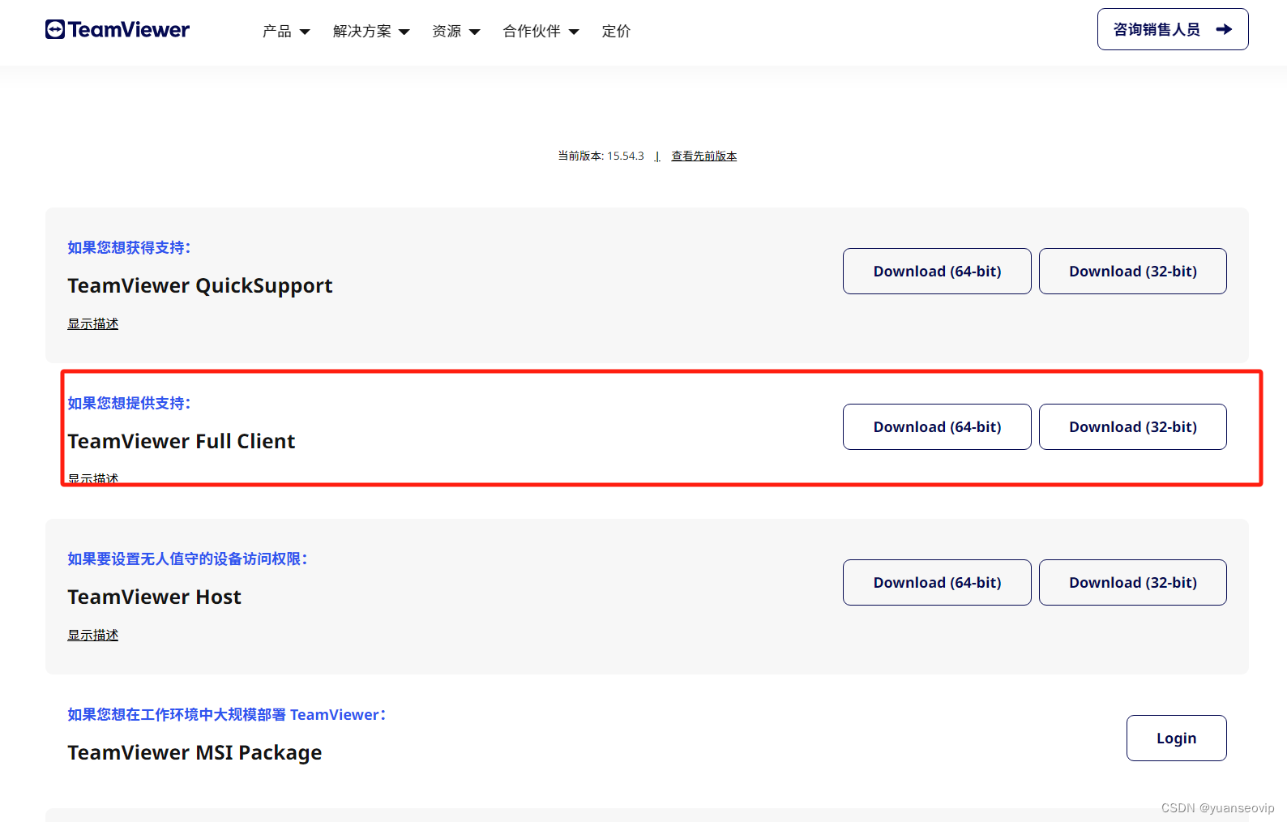
Task: Show description under TeamViewer Host
Action: coord(92,635)
